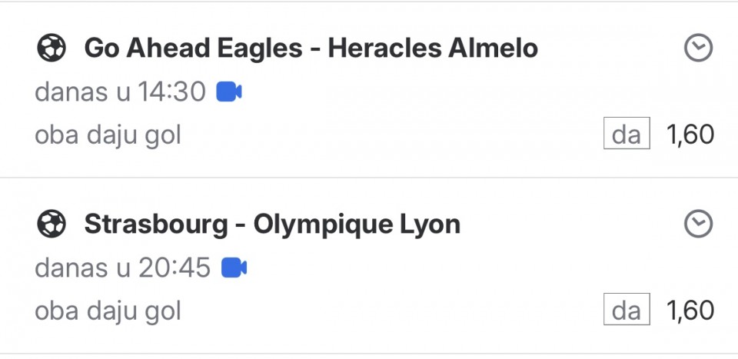
Task: Click the soccer ball icon beside Go Ahead Eagles
Action: pos(52,49)
